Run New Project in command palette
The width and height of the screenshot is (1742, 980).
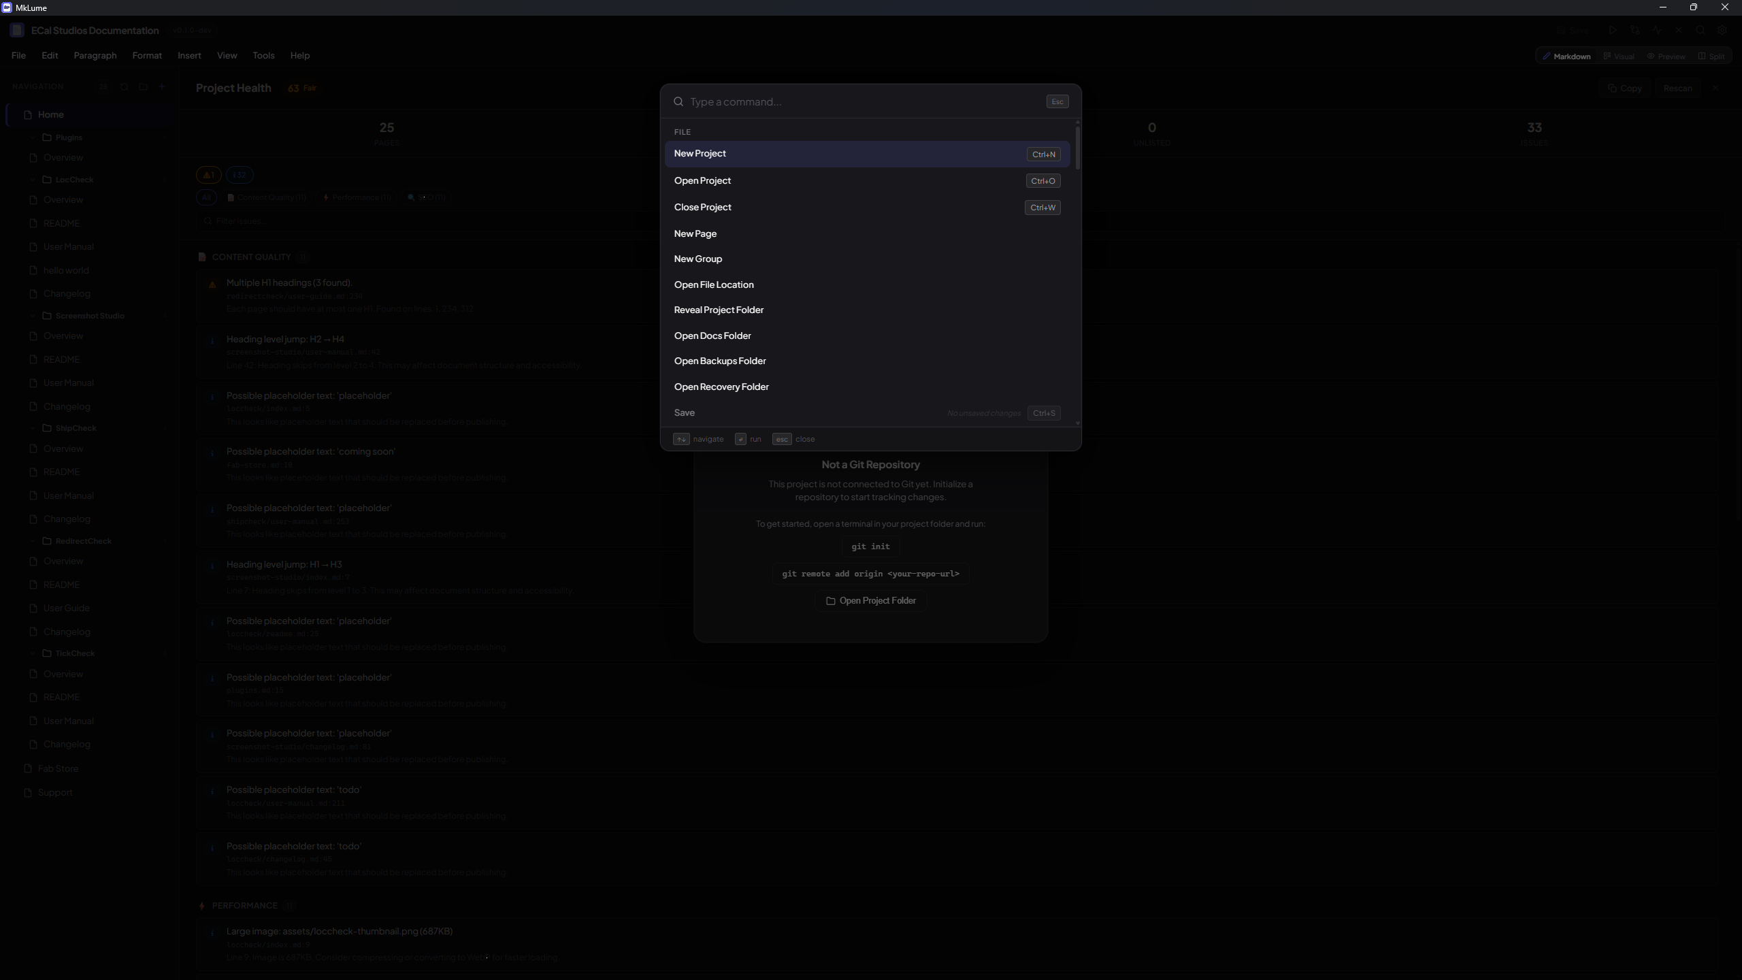(867, 154)
